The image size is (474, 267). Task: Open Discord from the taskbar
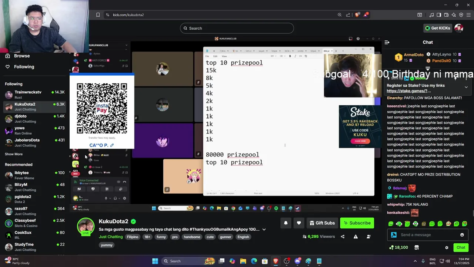click(x=297, y=261)
